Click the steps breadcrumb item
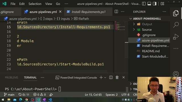The width and height of the screenshot is (182, 102). 47,19
